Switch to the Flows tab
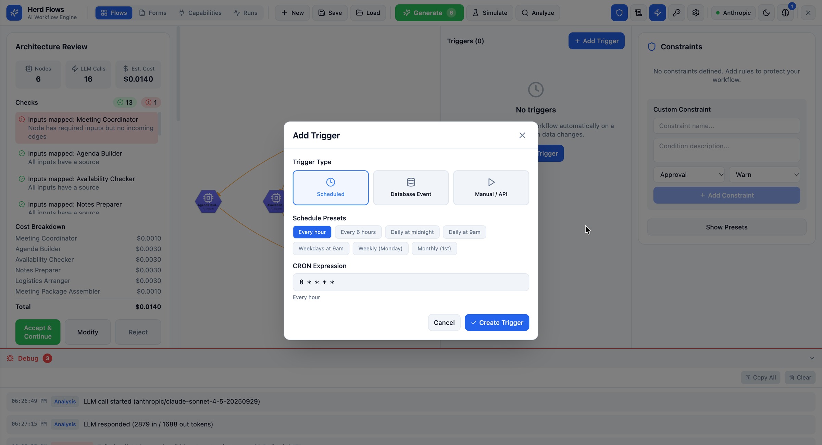 [114, 13]
